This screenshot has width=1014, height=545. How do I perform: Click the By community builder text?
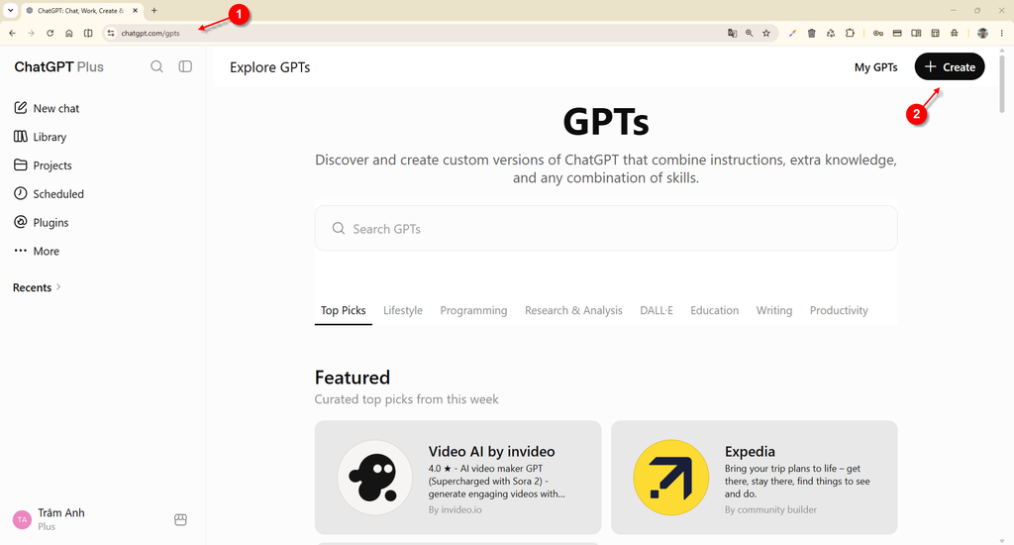(770, 510)
